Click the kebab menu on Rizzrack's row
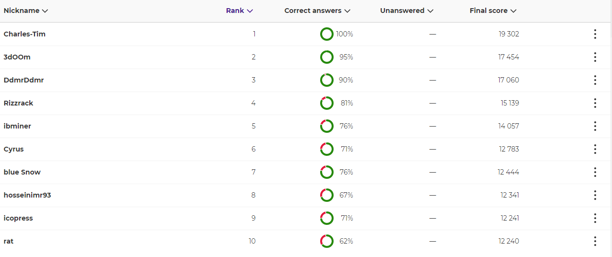This screenshot has height=257, width=612. [x=595, y=103]
